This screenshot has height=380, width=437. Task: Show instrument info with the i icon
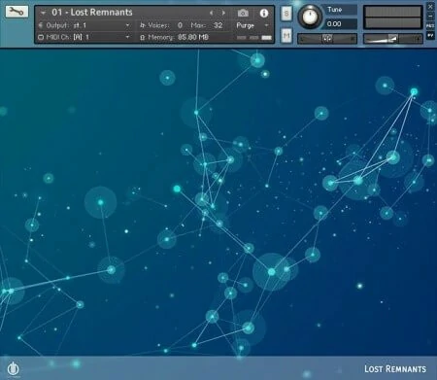264,13
